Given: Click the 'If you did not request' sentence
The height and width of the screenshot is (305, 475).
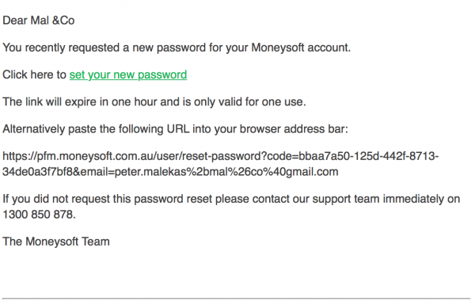Looking at the screenshot, I should click(x=231, y=199).
